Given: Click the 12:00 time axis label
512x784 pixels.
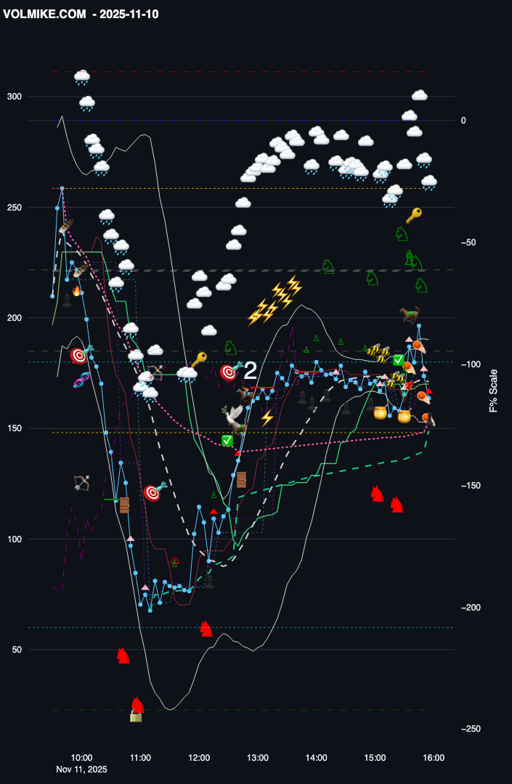Looking at the screenshot, I should (199, 758).
